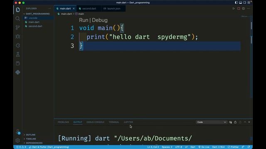Viewport: 266px width, 149px height.
Task: Toggle the secondary side bar layout icon
Action: coord(245,2)
